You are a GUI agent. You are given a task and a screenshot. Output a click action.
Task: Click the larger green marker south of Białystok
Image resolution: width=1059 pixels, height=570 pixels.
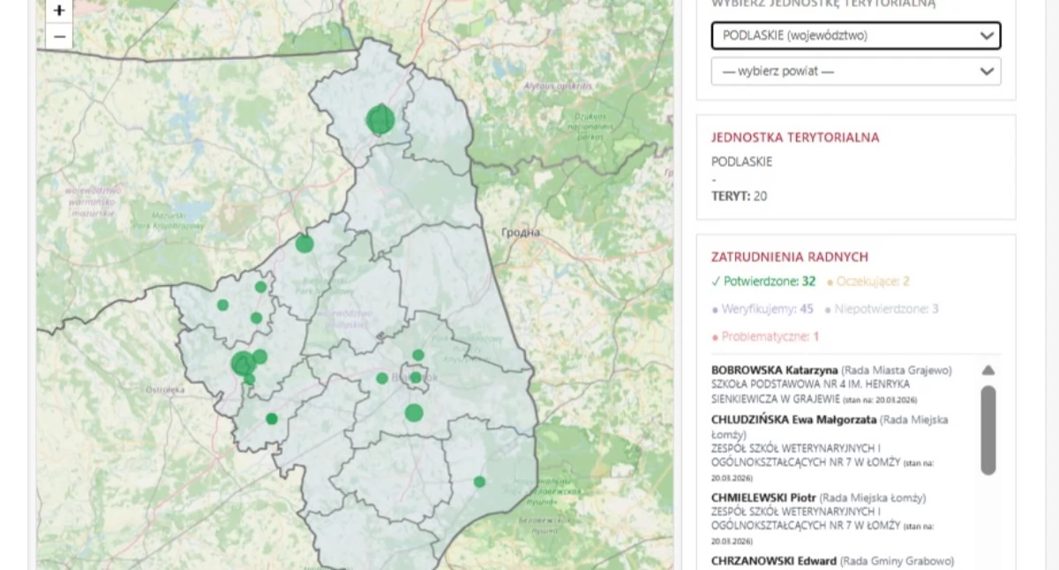[414, 413]
